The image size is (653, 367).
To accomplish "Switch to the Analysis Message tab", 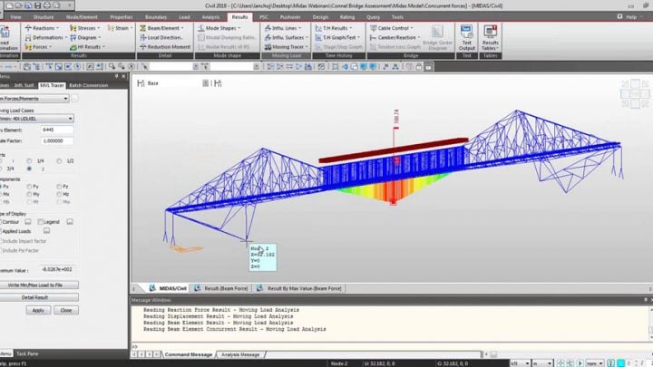I will [240, 354].
